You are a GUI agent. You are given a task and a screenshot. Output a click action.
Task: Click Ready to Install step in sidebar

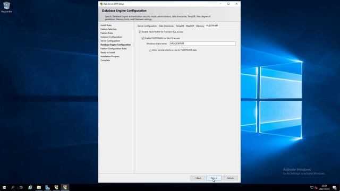coord(107,53)
